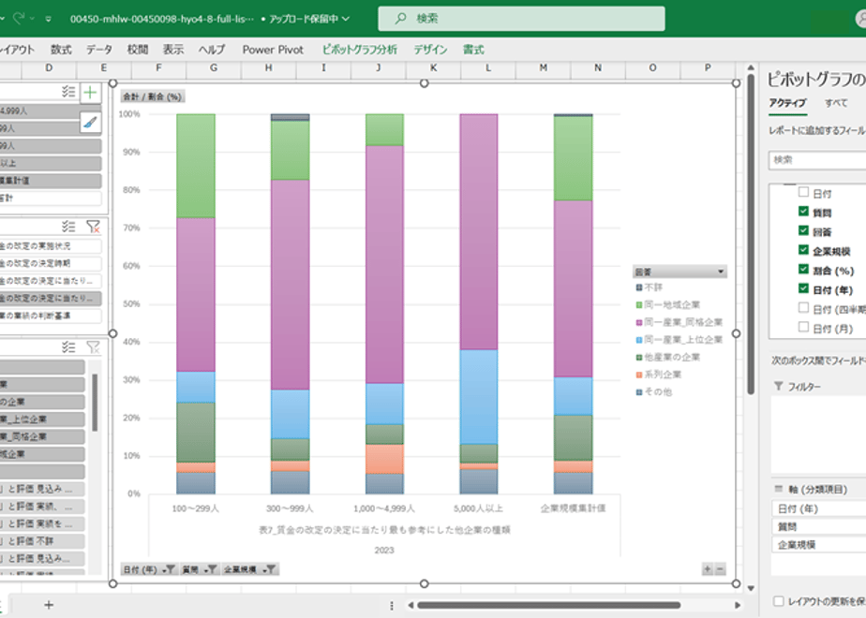Select the 模集計値 slicer item

(x=50, y=181)
